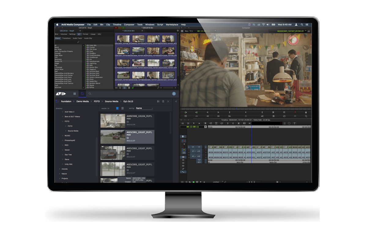Click the Play button in Composer controls

point(246,112)
